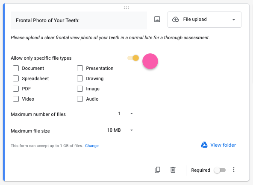Open the Maximum file size 10 MB dropdown
Image resolution: width=253 pixels, height=185 pixels.
pyautogui.click(x=120, y=130)
